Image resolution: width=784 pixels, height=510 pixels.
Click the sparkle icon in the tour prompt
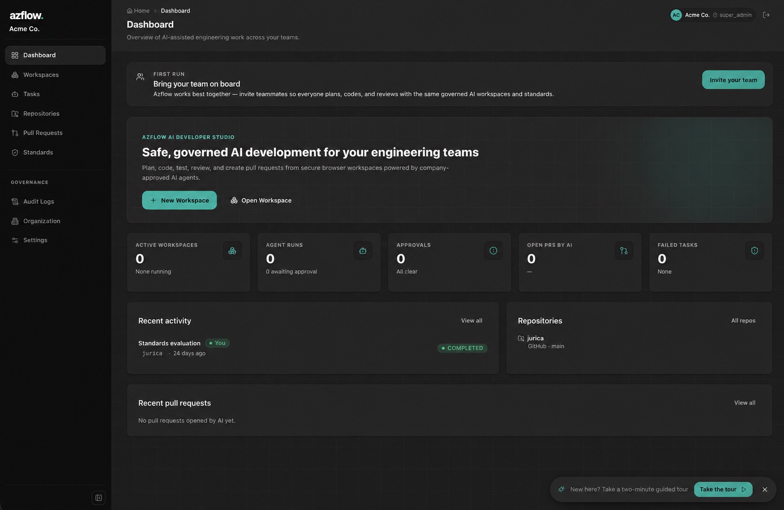[561, 489]
